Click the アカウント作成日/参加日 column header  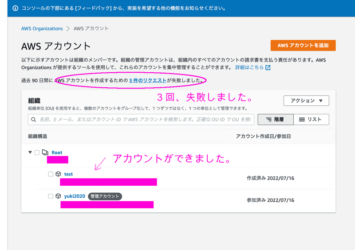(x=263, y=137)
